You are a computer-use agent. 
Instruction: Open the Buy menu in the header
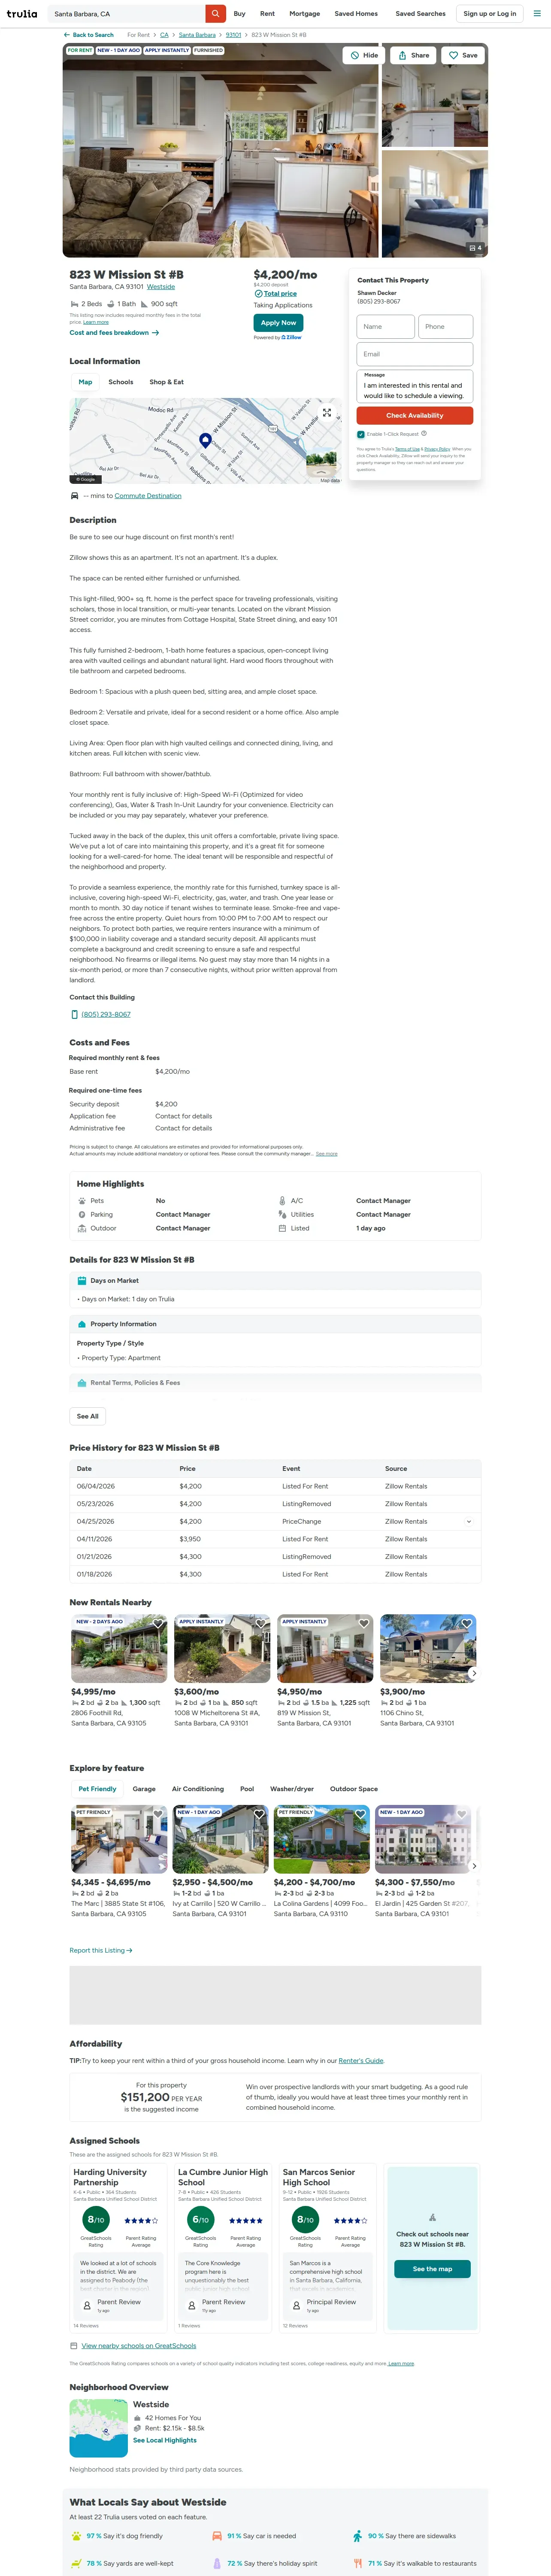pos(240,14)
